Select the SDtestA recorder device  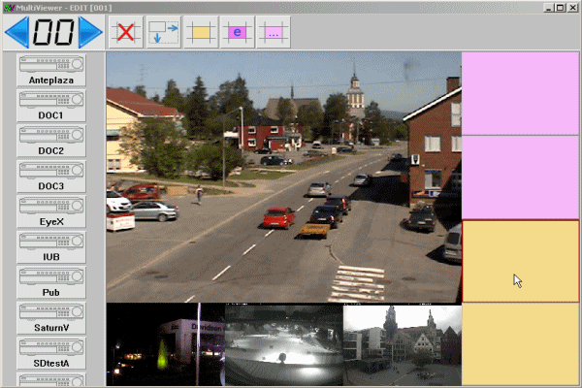[x=51, y=353]
